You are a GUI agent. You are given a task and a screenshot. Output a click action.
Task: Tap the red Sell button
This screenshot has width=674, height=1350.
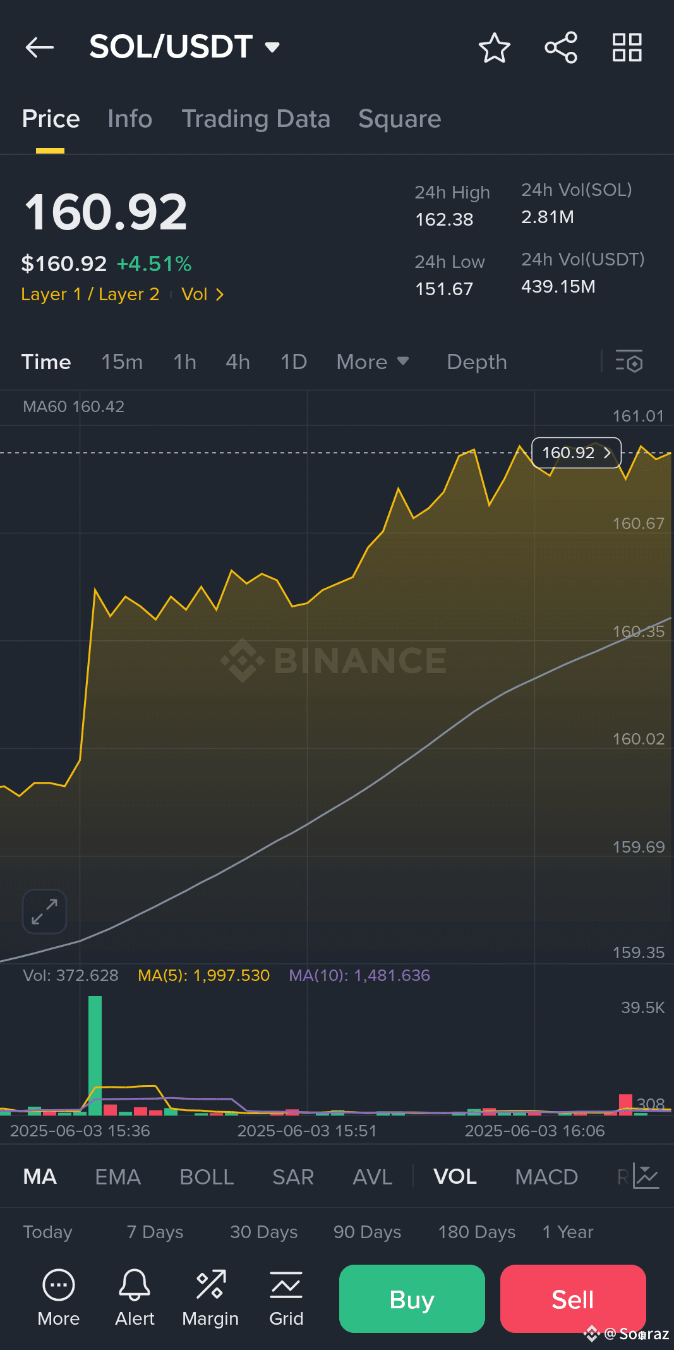point(573,1299)
